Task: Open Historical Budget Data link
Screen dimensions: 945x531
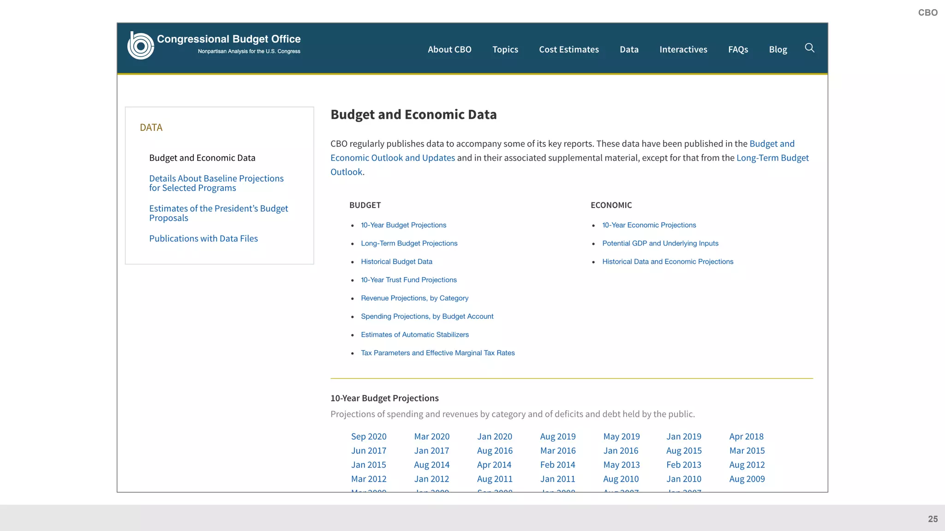Action: pyautogui.click(x=396, y=261)
